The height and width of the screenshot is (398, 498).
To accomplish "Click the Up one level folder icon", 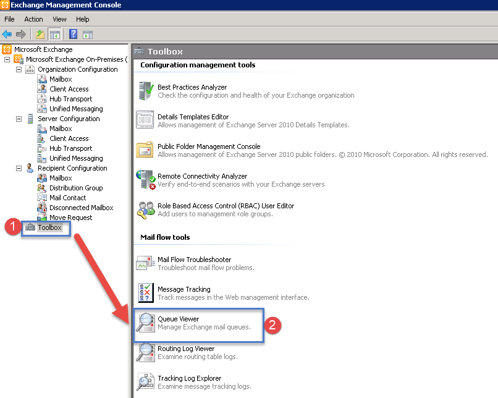I will click(40, 34).
